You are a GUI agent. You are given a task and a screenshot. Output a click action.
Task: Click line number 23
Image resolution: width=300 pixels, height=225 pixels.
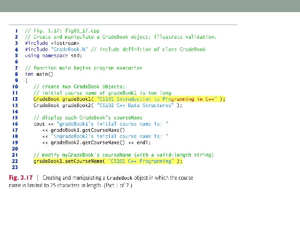[15, 167]
